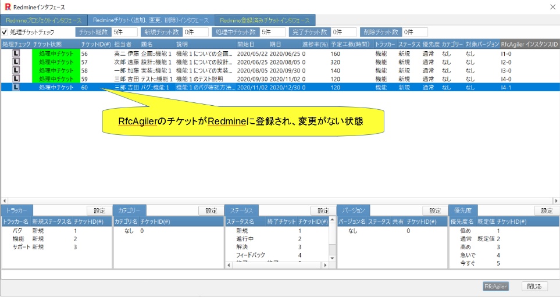Select サポート row in tracker list
Screen dimensions: 560x297
pos(57,247)
